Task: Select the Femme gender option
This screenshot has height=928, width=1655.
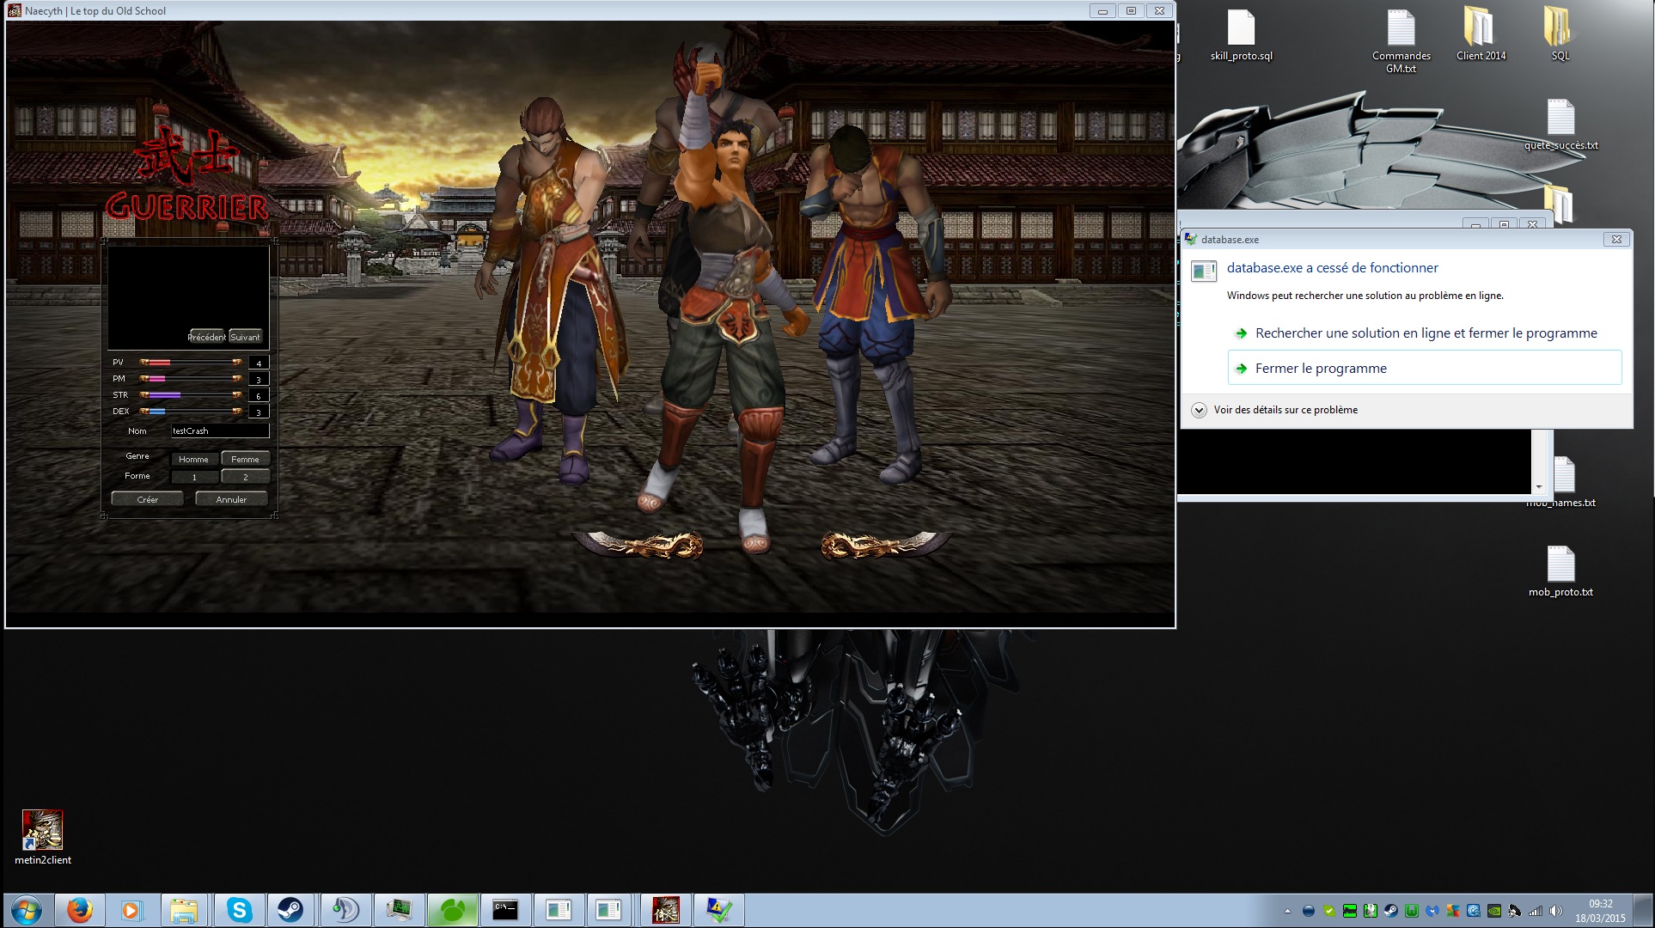Action: (245, 459)
